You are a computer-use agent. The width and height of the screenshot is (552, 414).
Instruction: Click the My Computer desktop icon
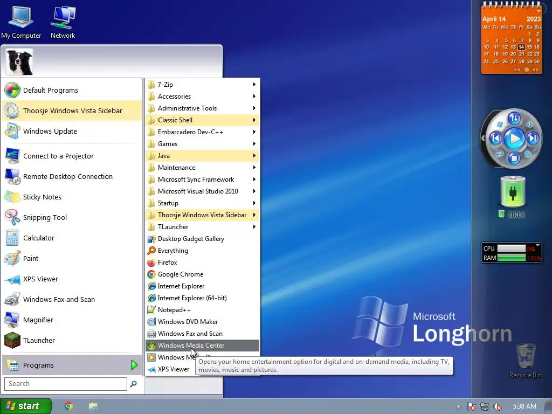click(21, 22)
